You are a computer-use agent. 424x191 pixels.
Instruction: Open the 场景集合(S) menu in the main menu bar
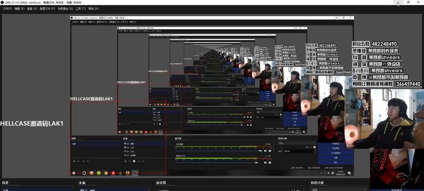[x=65, y=9]
